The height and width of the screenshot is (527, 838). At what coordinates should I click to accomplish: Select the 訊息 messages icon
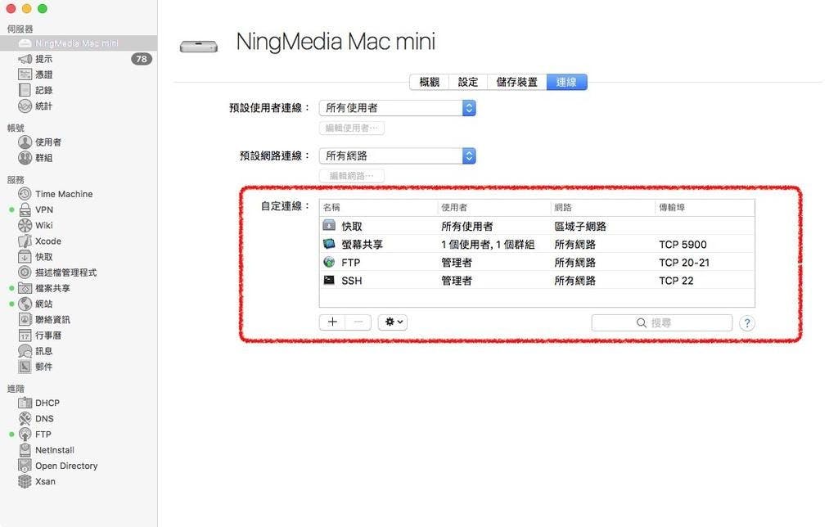25,350
